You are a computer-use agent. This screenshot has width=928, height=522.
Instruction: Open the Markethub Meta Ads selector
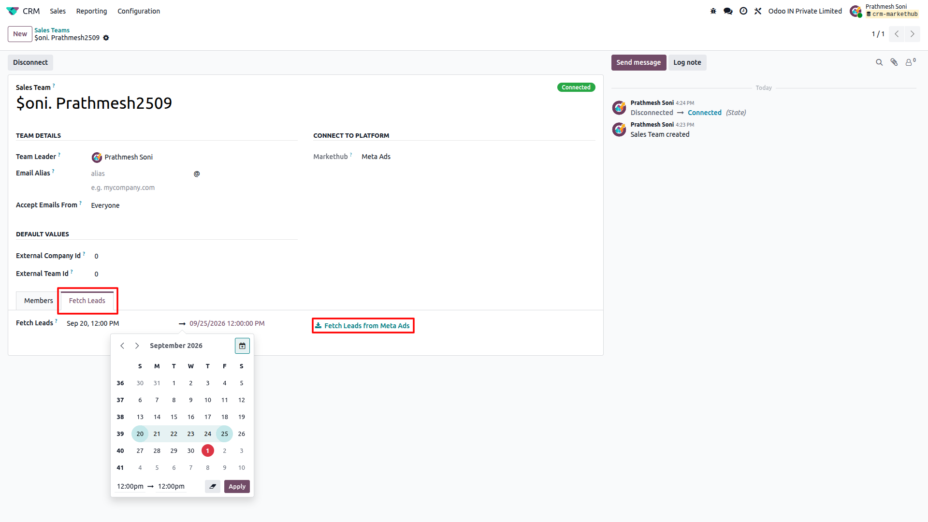click(478, 157)
